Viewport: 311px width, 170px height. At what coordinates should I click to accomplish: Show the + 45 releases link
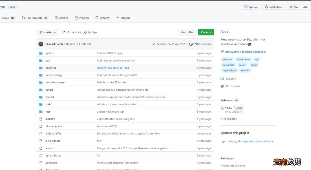click(x=229, y=119)
